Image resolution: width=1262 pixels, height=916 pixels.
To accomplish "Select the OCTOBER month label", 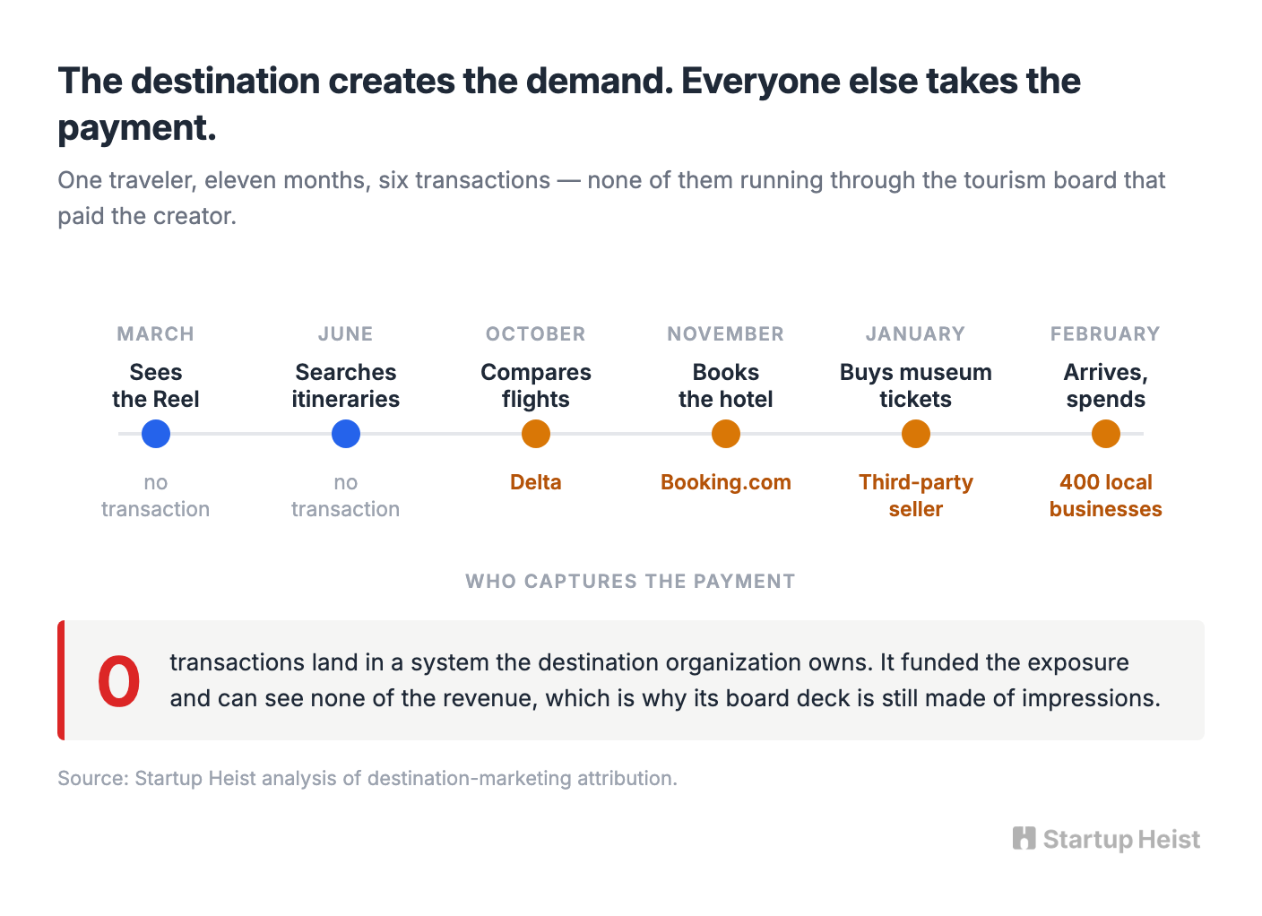I will [x=536, y=334].
